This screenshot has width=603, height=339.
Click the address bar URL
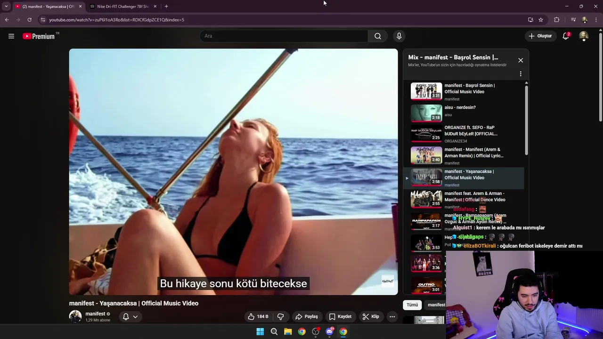[116, 20]
